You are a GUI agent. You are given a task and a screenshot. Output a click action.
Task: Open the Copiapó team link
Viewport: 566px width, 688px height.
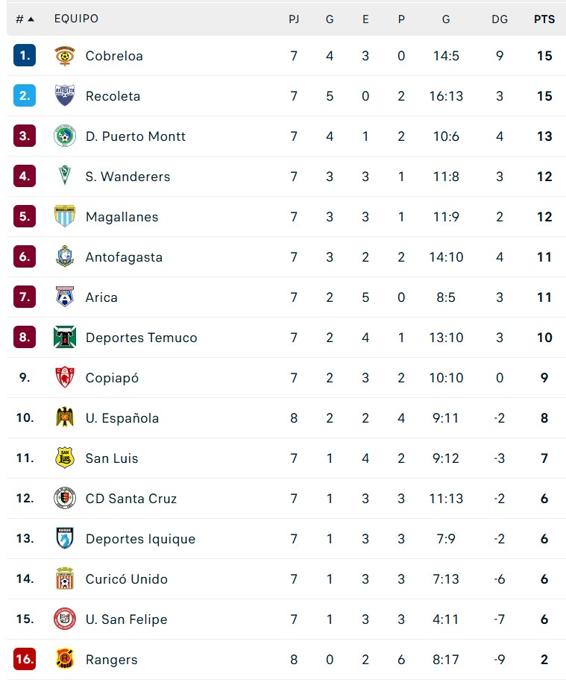pyautogui.click(x=112, y=378)
